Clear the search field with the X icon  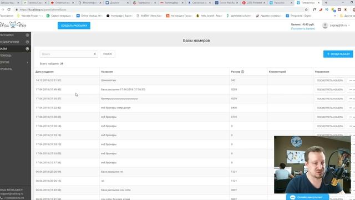[x=95, y=54]
